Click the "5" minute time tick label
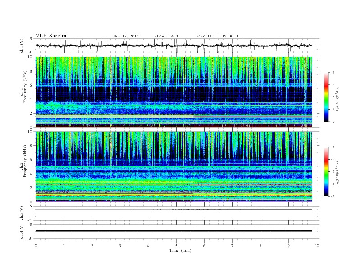The image size is (357, 276). pyautogui.click(x=176, y=246)
